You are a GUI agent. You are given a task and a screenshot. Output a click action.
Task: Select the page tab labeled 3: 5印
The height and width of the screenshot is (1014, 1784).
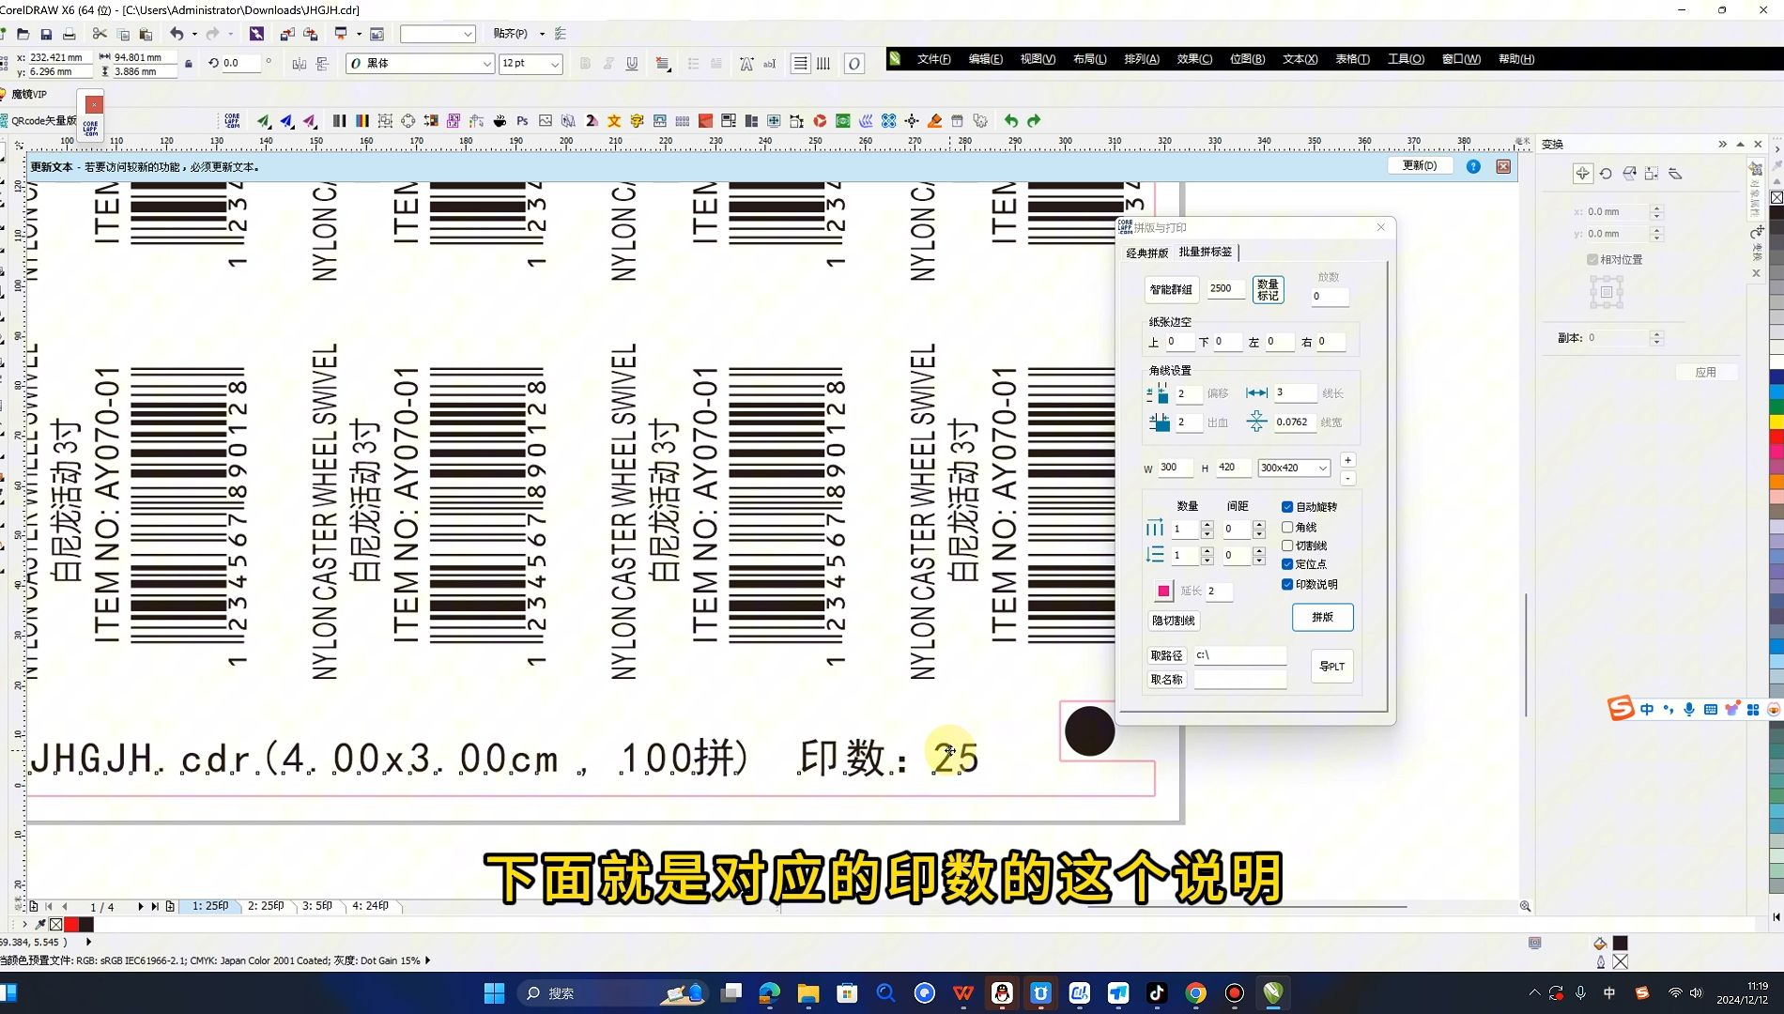coord(316,906)
